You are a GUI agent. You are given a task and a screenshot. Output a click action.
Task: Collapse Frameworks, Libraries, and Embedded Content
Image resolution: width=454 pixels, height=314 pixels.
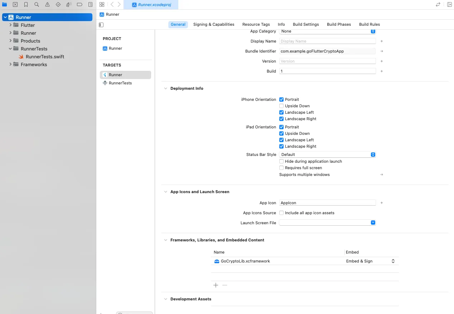coord(165,240)
